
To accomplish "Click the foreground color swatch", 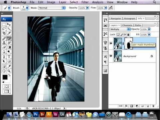I will coord(5,77).
